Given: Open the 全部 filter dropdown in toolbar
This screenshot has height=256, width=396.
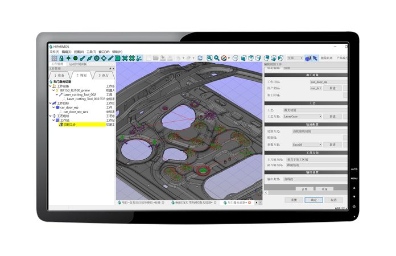Looking at the screenshot, I should coord(295,58).
